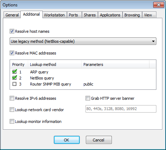Viewport: 166px width, 150px height.
Task: Toggle Resolve host names checkbox
Action: (12, 31)
